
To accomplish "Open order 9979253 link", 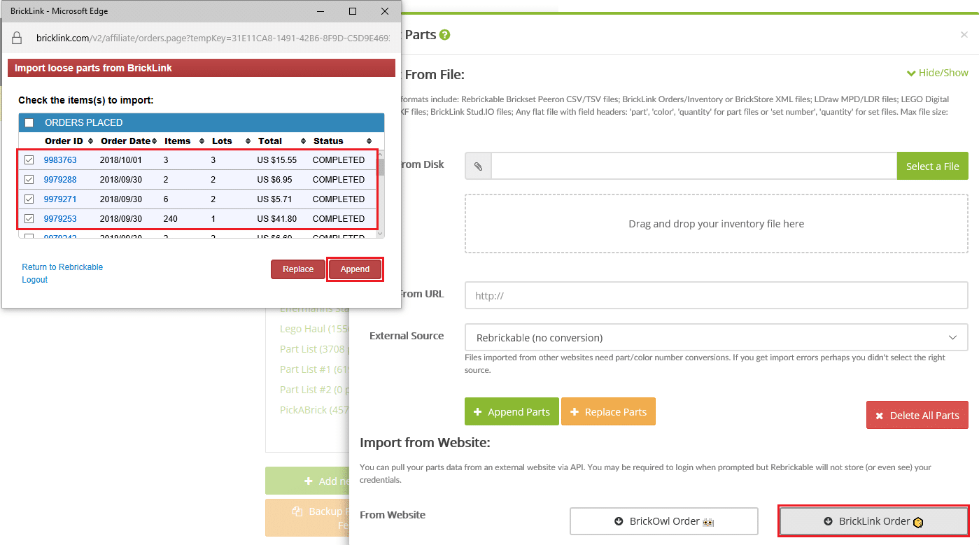I will coord(60,219).
